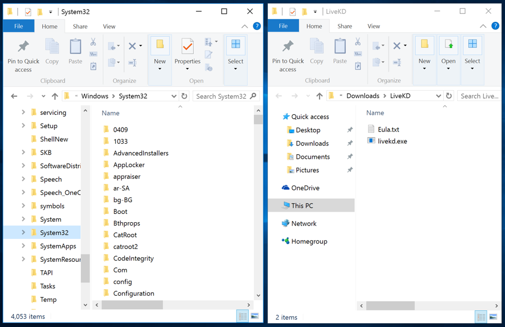
Task: Open OneDrive in navigation pane
Action: coord(301,188)
